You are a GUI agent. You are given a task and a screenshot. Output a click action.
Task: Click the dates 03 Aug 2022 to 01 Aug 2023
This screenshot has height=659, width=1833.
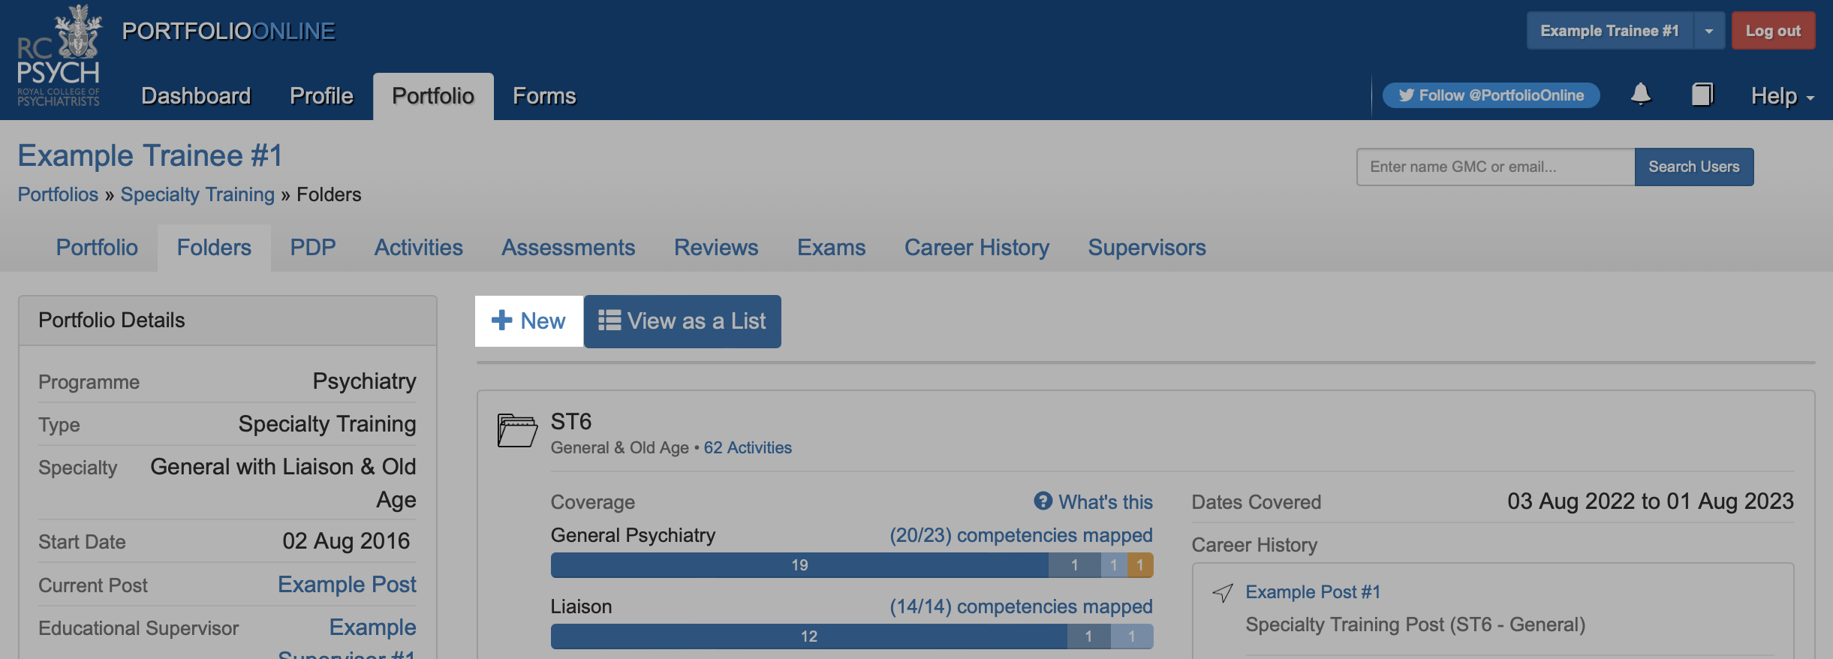tap(1651, 501)
